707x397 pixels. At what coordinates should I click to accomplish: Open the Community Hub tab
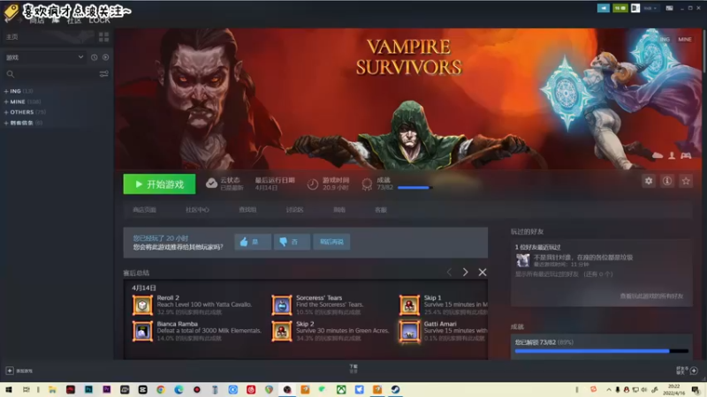point(197,210)
